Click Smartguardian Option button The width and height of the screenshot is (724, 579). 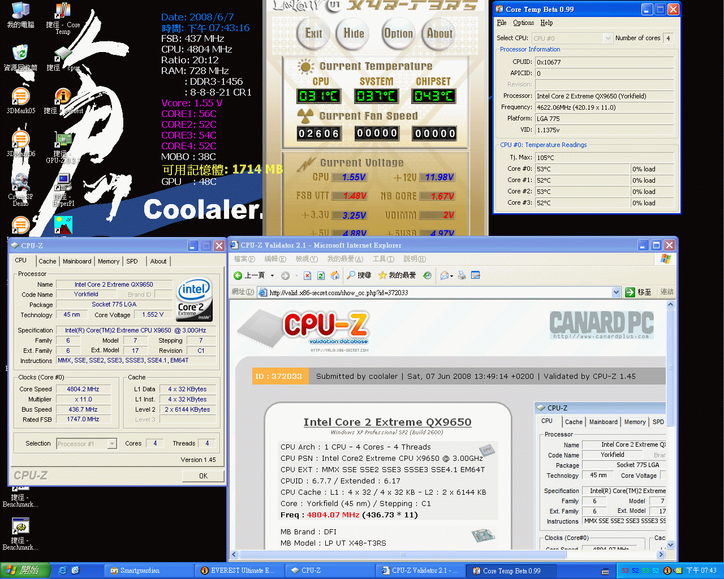[x=398, y=33]
